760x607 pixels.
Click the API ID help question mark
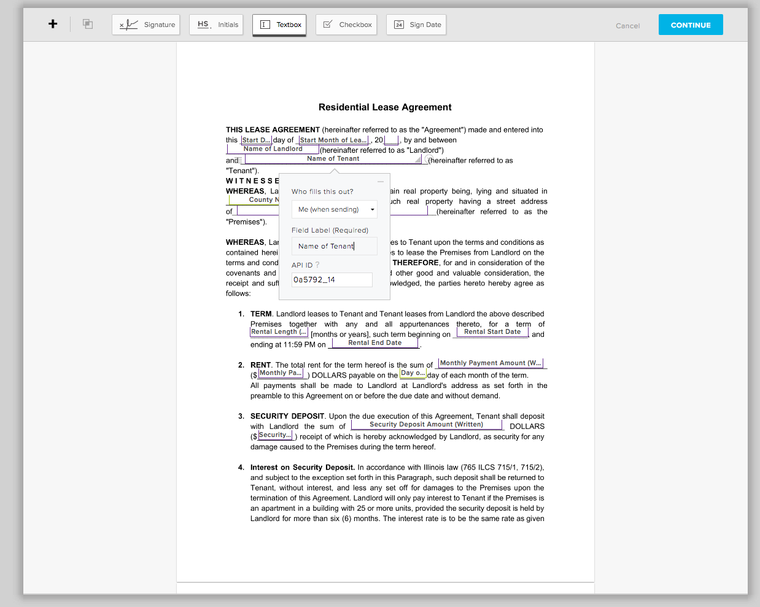coord(317,265)
